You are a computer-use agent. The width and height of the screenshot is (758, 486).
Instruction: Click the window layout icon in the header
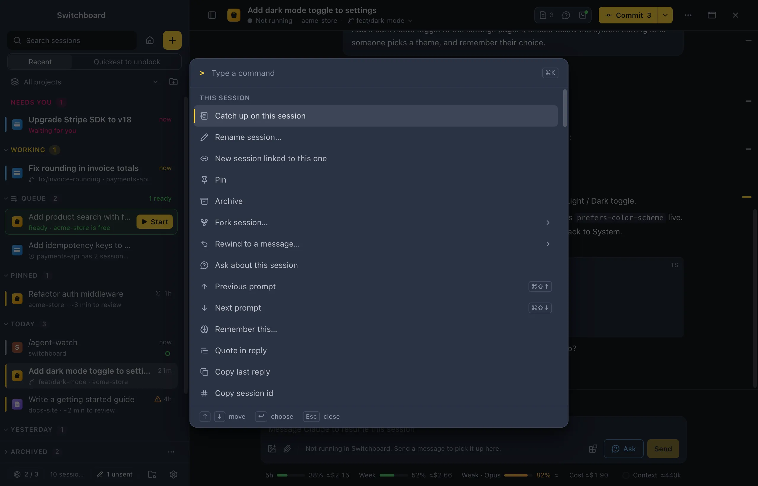pos(712,15)
